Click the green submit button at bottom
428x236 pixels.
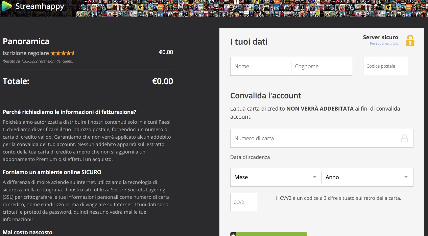click(270, 234)
